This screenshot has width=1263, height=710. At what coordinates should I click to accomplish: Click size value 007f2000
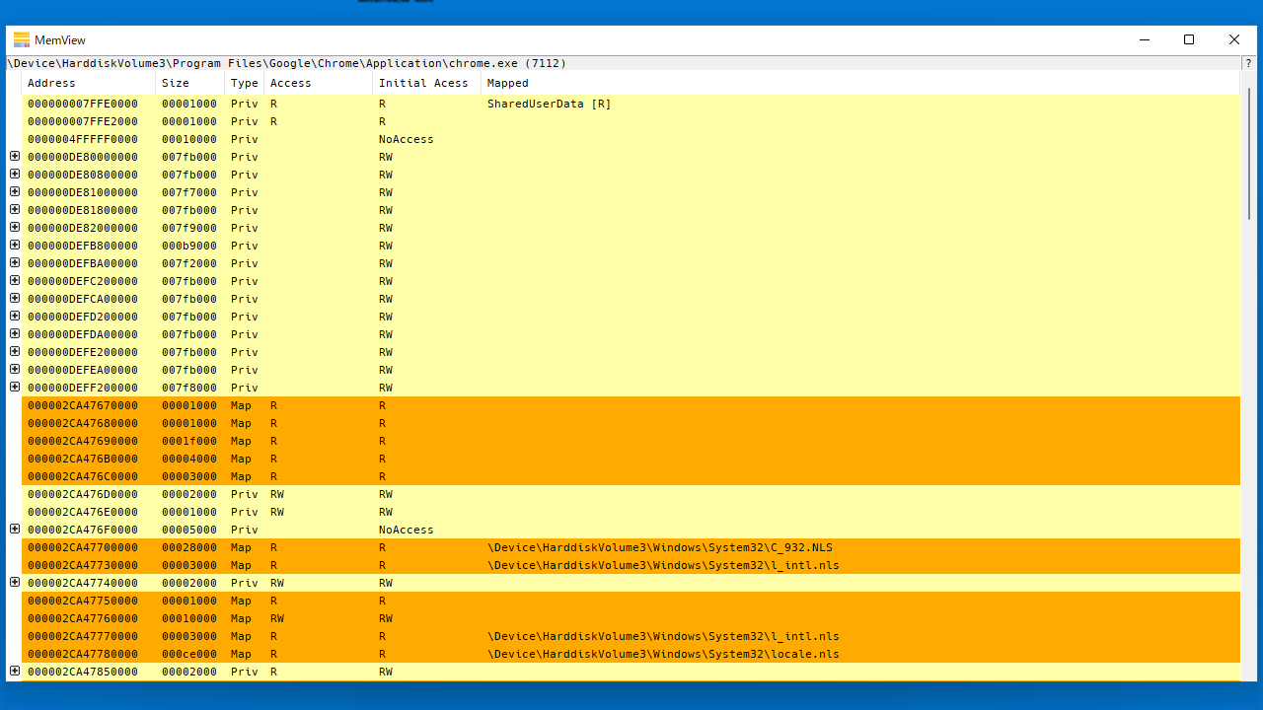[189, 263]
